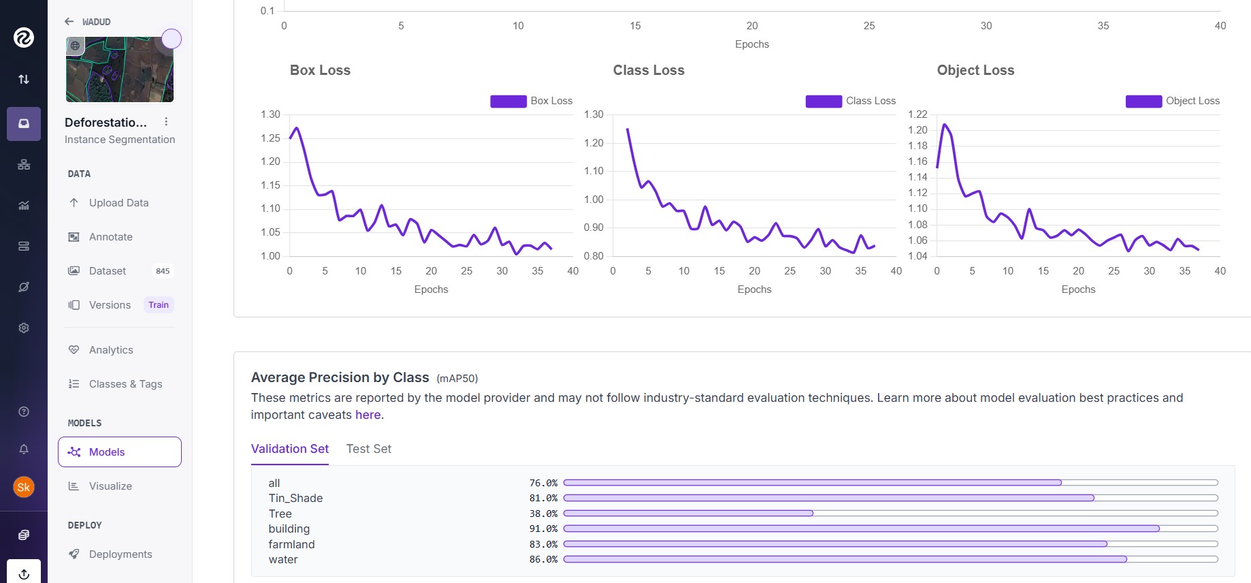The width and height of the screenshot is (1251, 583).
Task: Open the Workflows icon in the left rail
Action: point(24,165)
